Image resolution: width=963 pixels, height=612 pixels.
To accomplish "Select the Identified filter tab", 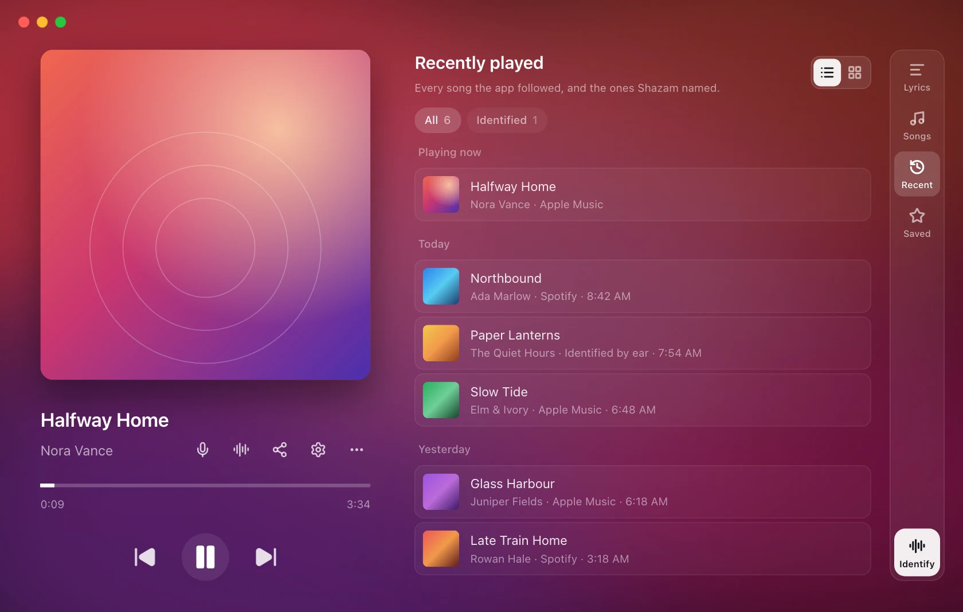I will (x=507, y=120).
